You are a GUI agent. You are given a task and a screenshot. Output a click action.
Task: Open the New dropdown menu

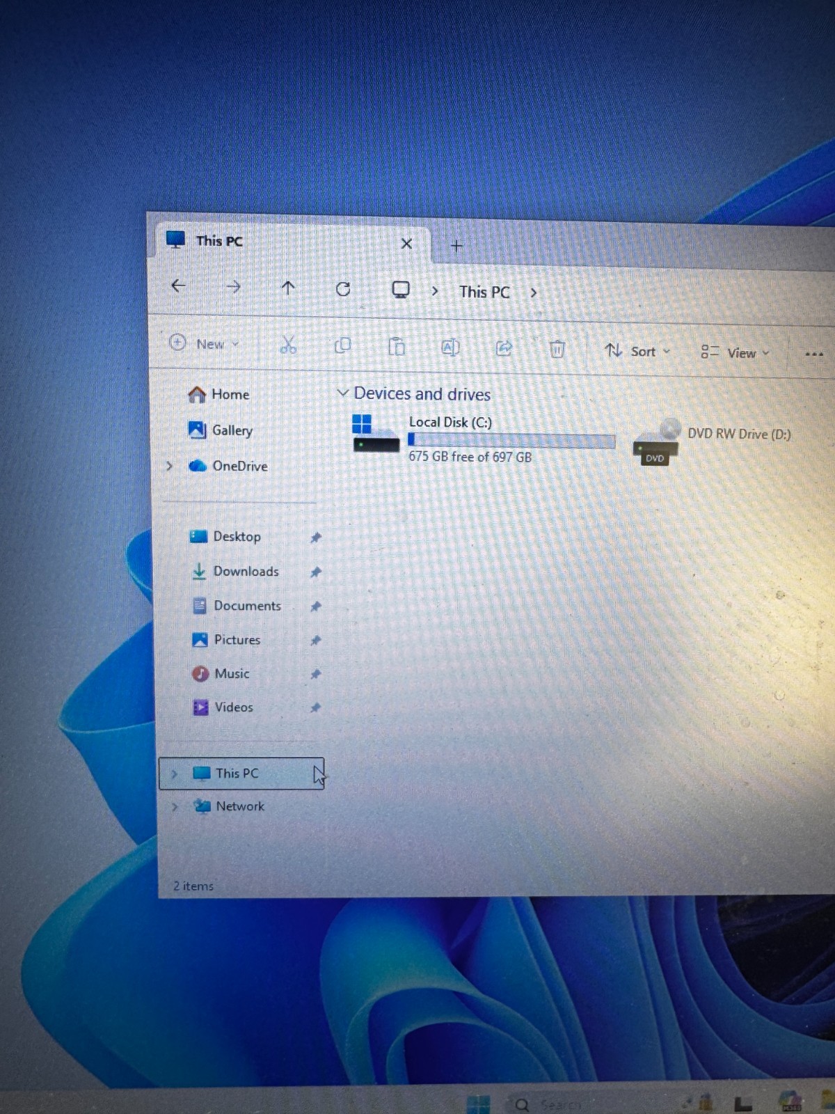coord(205,343)
